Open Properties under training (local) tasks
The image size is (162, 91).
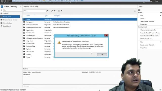pos(144,48)
